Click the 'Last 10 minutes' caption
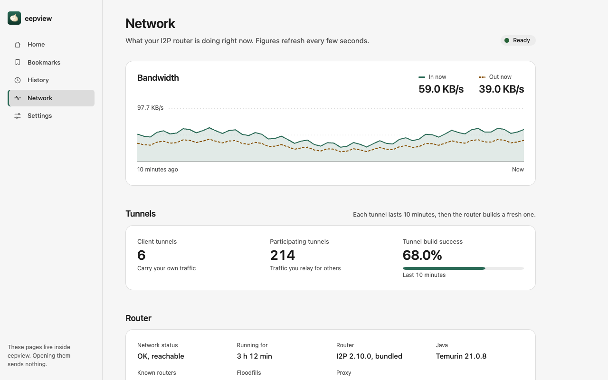The image size is (608, 380). 424,275
